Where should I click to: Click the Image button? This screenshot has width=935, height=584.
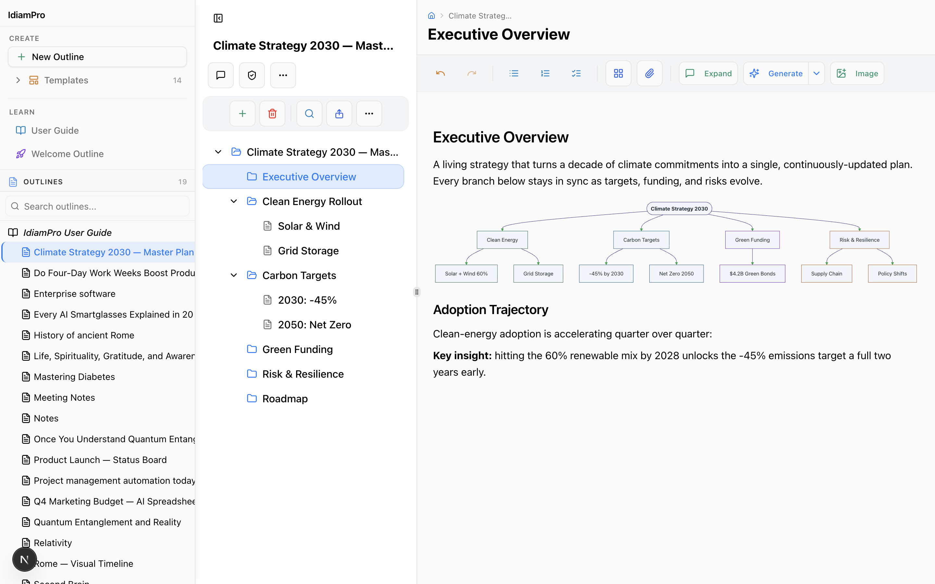857,73
